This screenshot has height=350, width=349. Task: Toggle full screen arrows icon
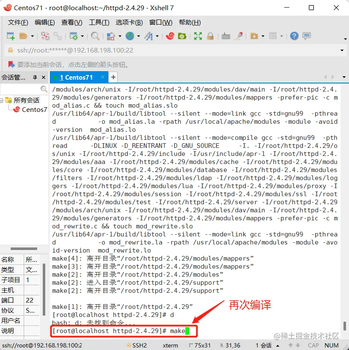coord(198,36)
